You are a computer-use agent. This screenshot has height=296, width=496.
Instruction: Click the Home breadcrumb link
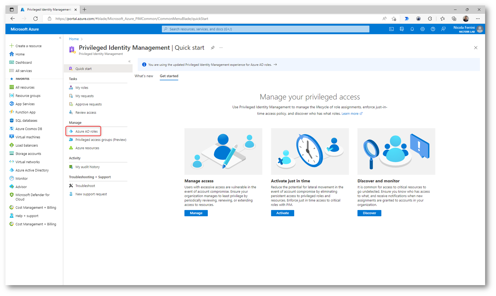74,39
